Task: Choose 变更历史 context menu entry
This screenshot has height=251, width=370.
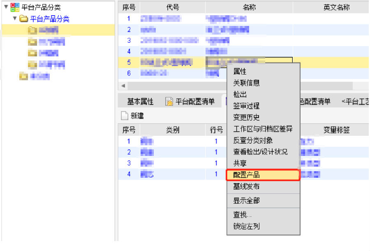Action: (x=246, y=117)
